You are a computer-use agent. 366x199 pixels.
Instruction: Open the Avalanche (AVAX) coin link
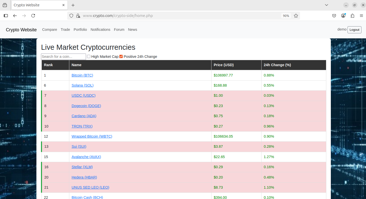(x=86, y=157)
